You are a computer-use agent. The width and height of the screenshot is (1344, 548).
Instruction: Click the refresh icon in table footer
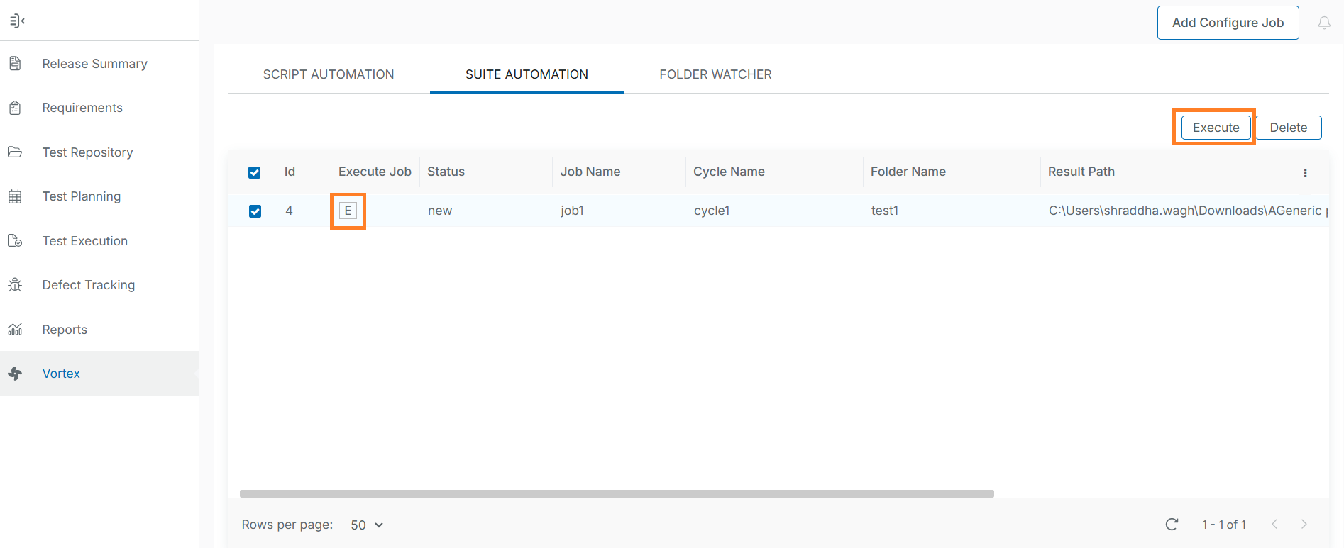pos(1172,525)
